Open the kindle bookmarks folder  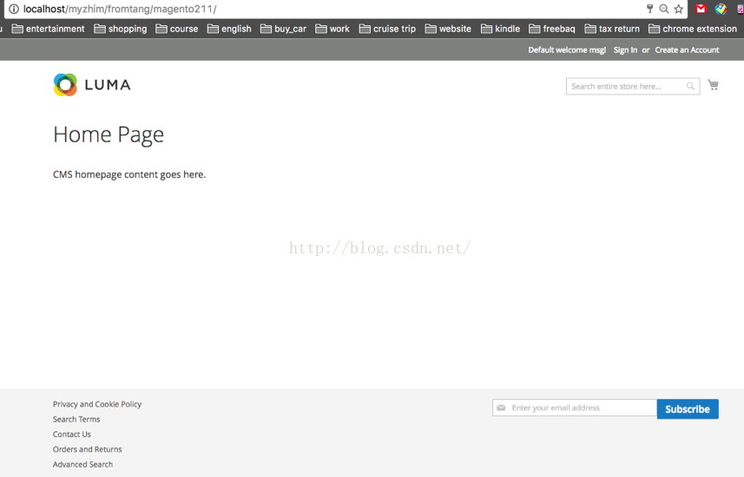(500, 29)
